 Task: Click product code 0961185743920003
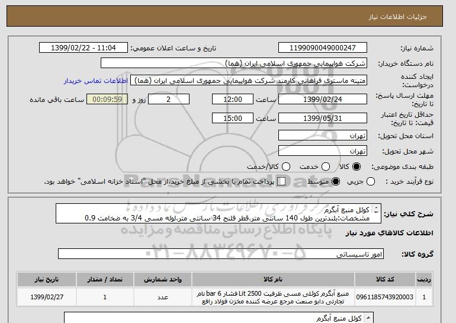coord(385,297)
